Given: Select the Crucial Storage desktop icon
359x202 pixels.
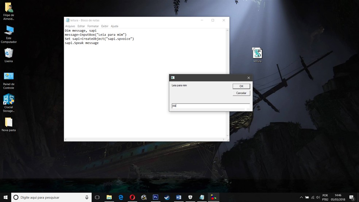Looking at the screenshot, I should pos(9,100).
